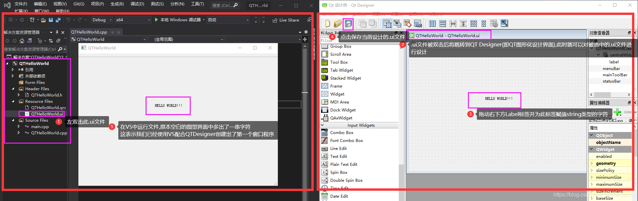
Task: Open 编辑(E) menu in Visual Studio
Action: (40, 4)
